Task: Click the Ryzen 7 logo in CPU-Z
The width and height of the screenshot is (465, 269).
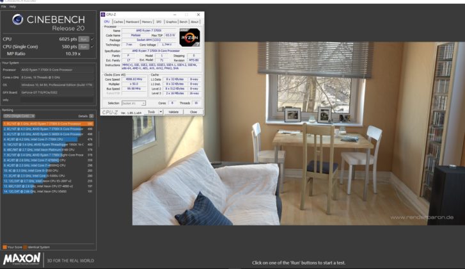Action: (x=190, y=37)
